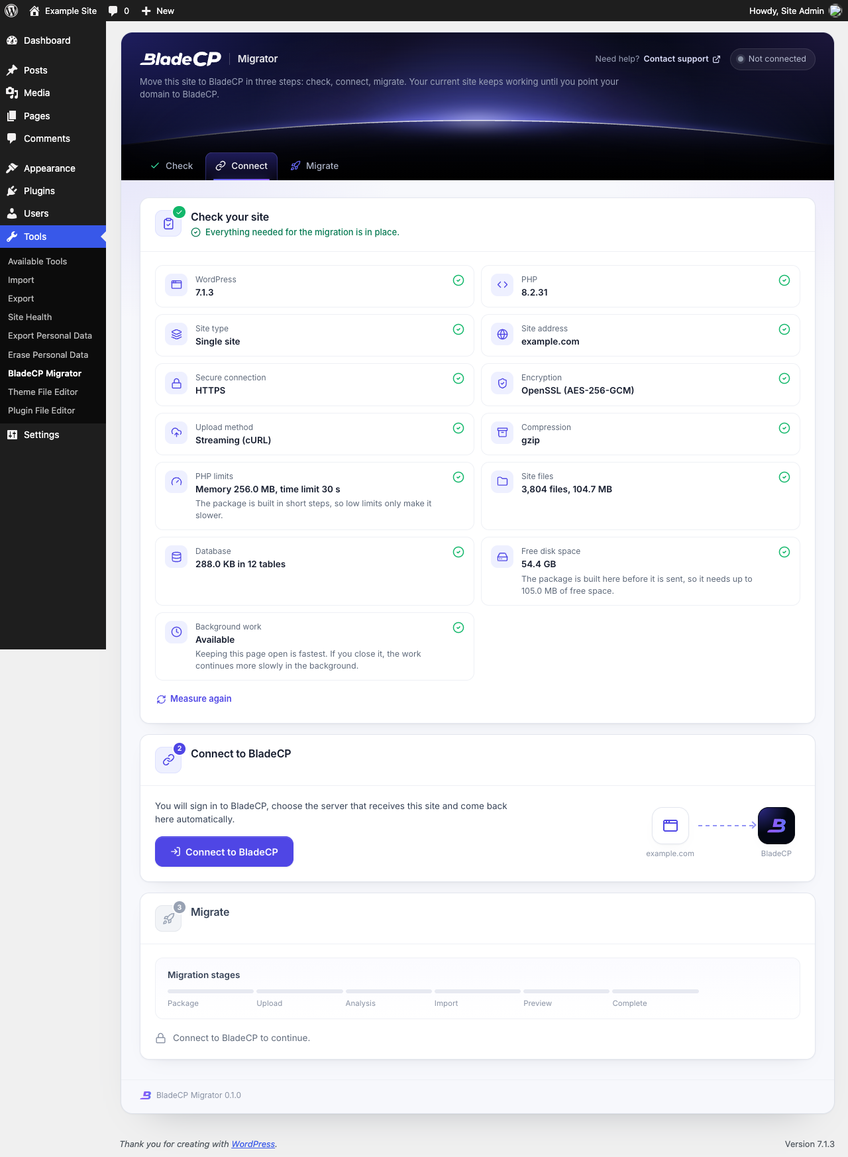Open the comments bubble in admin bar

click(x=119, y=11)
